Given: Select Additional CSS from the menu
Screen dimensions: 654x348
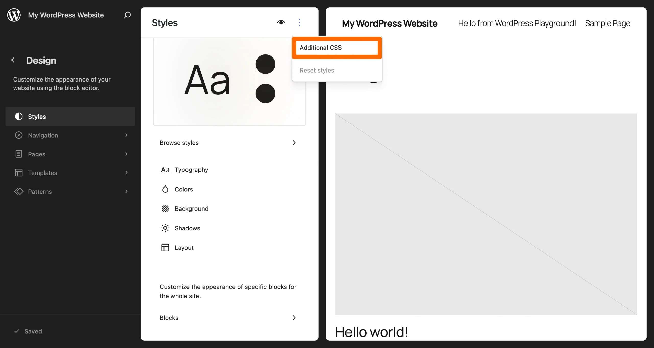Looking at the screenshot, I should [x=337, y=48].
